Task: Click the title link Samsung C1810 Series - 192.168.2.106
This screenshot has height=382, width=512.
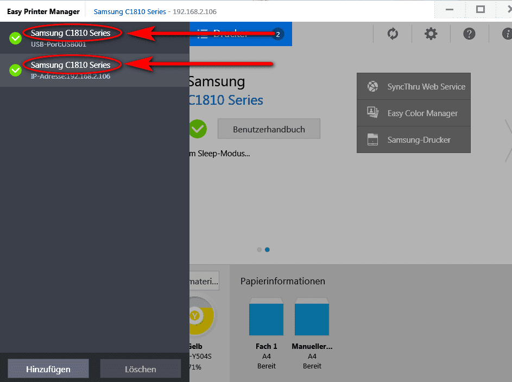Action: [155, 12]
